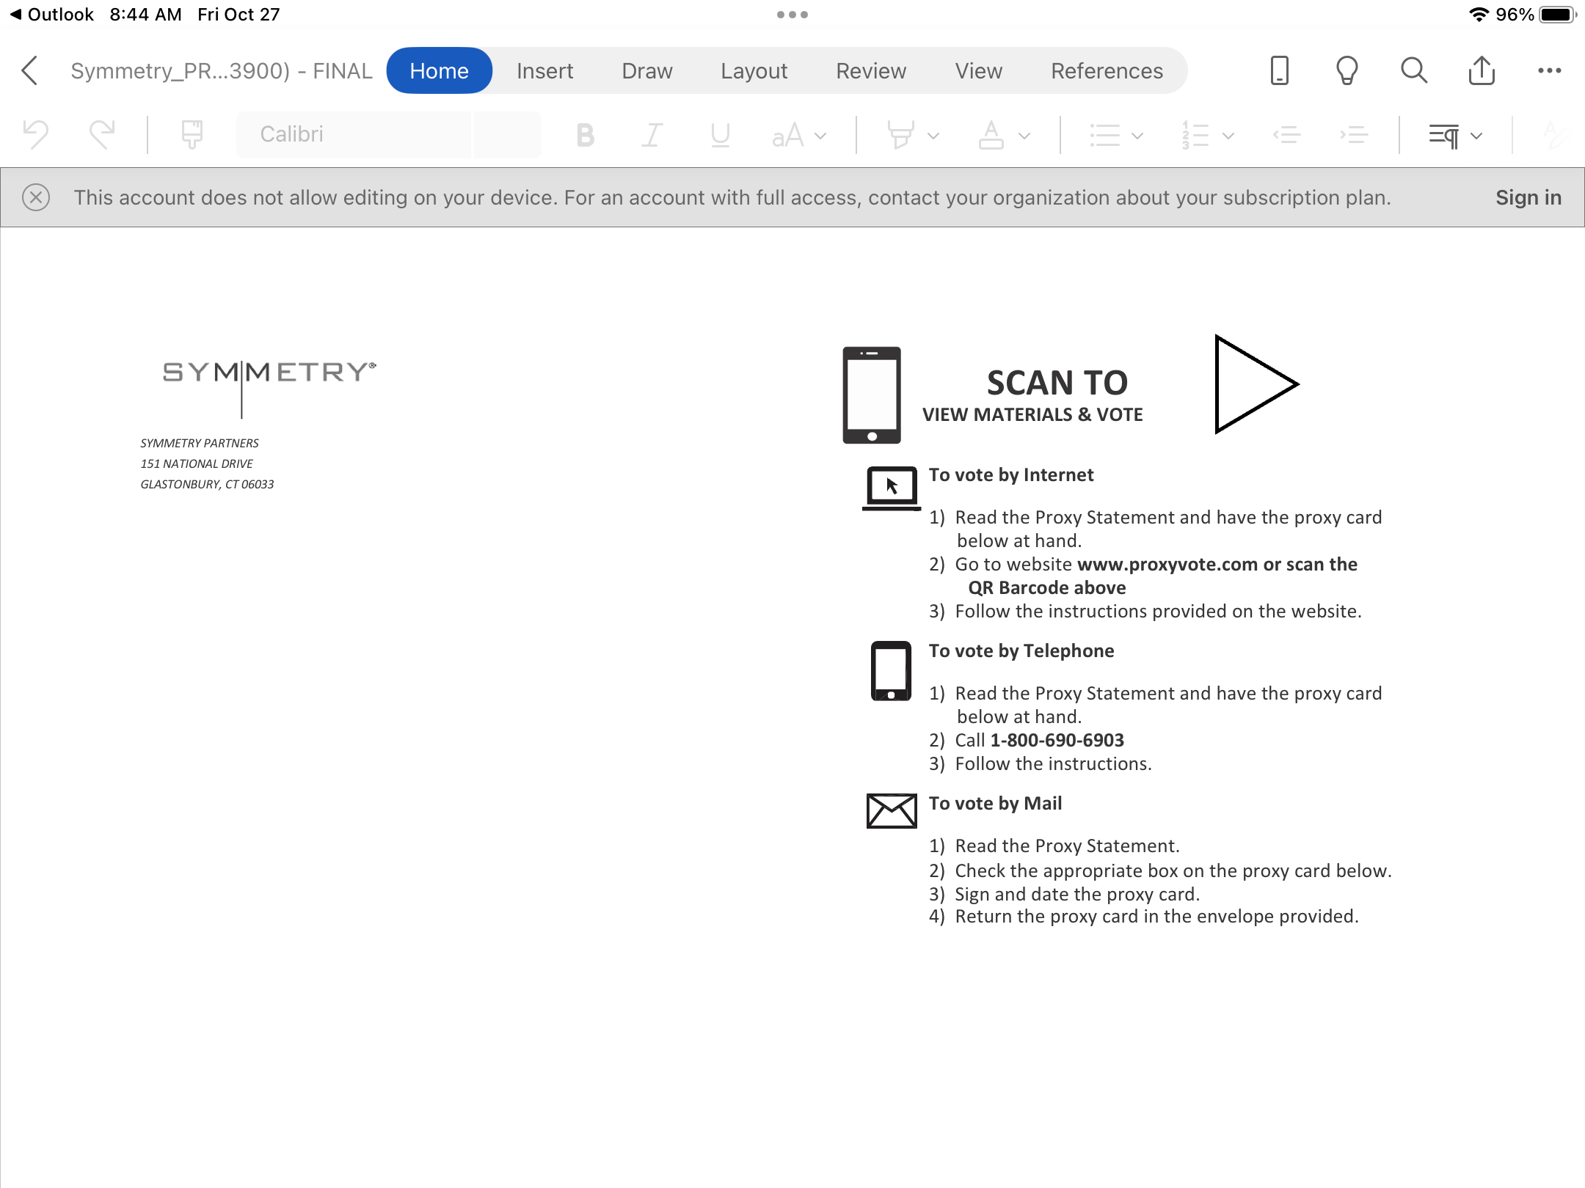Click the bullet list icon
Viewport: 1585px width, 1188px height.
[x=1104, y=135]
